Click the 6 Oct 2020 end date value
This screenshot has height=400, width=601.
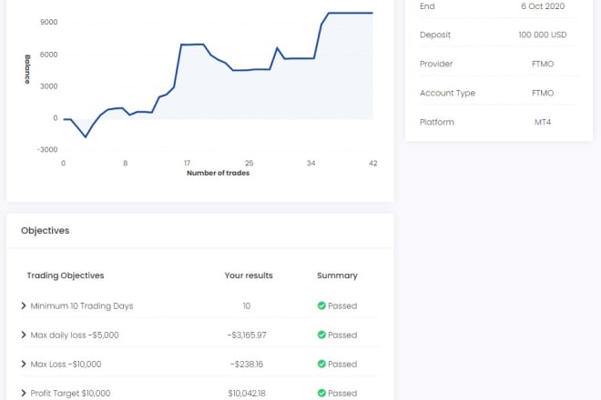coord(543,6)
